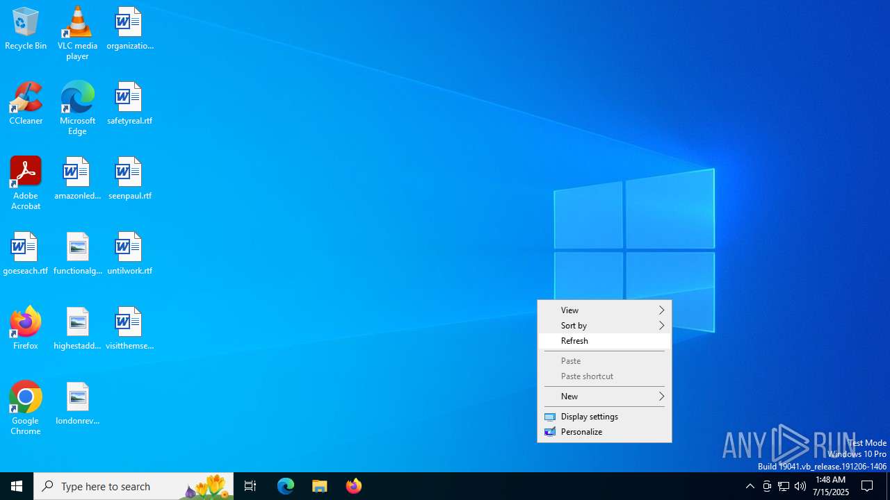Select the seenpaul.rtf file icon
Viewport: 890px width, 500px height.
click(x=129, y=178)
